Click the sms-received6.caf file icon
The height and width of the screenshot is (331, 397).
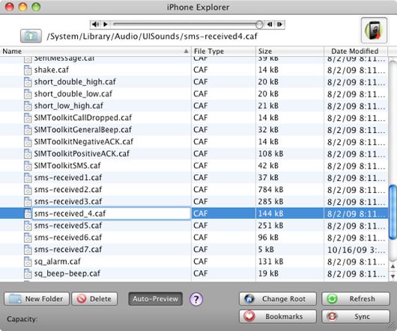[28, 238]
